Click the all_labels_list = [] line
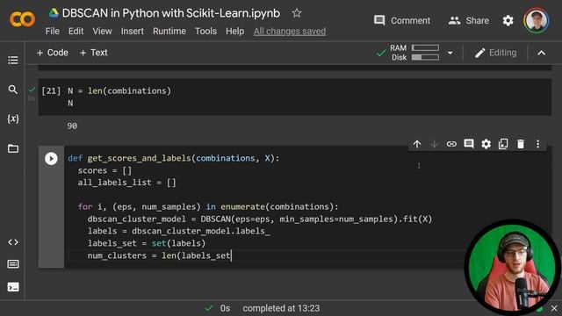The width and height of the screenshot is (562, 316). click(x=126, y=183)
